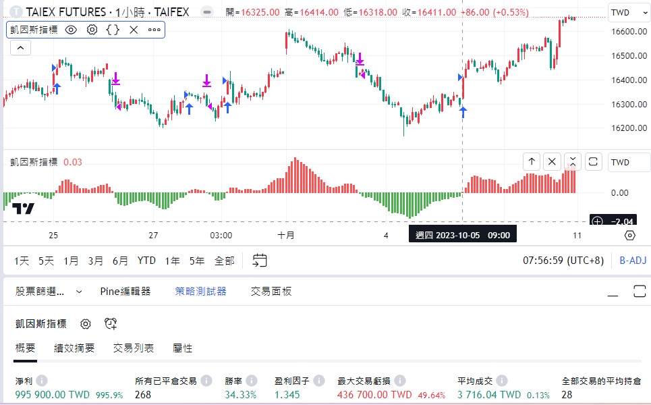Open the TWD currency selector on indicator pane
Viewport: 651px width, 405px height.
627,162
